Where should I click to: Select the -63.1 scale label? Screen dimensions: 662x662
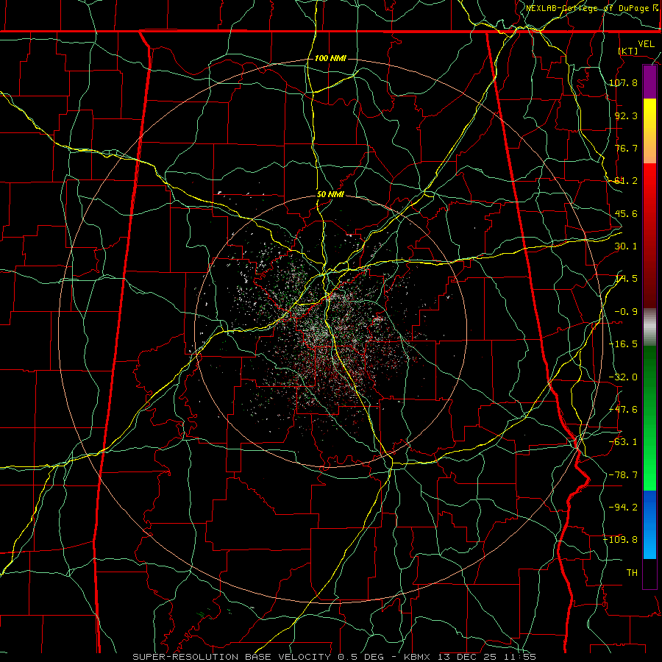623,442
